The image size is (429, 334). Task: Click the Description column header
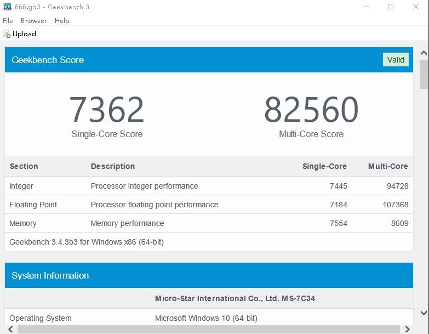[x=113, y=166]
